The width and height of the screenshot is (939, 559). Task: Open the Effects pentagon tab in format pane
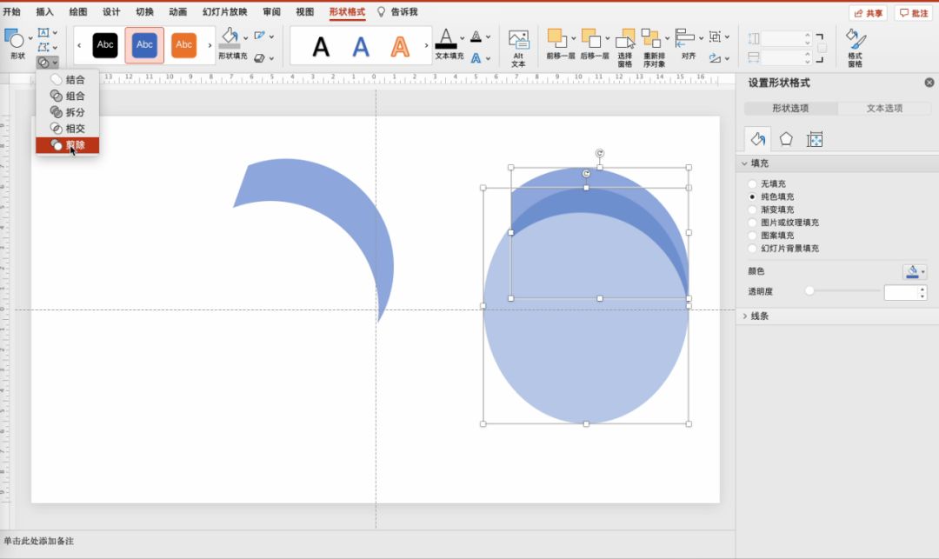coord(786,139)
